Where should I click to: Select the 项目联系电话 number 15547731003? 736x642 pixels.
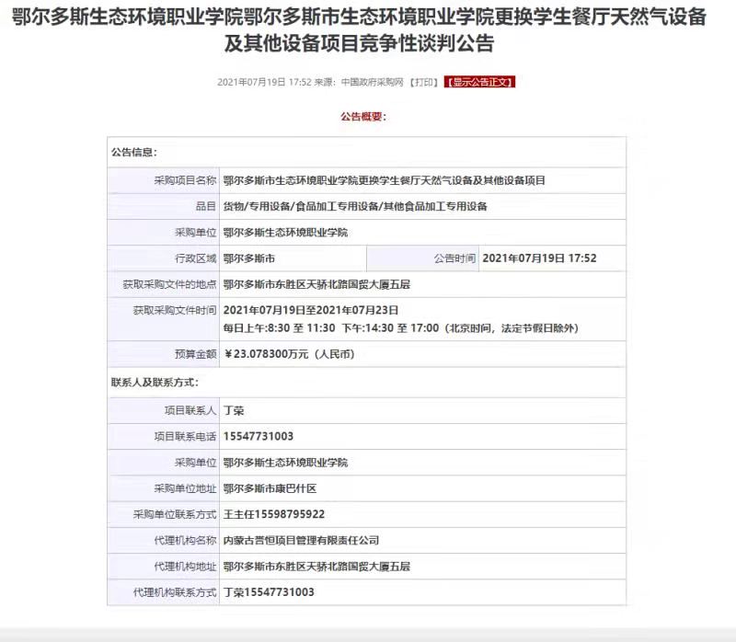(x=259, y=436)
